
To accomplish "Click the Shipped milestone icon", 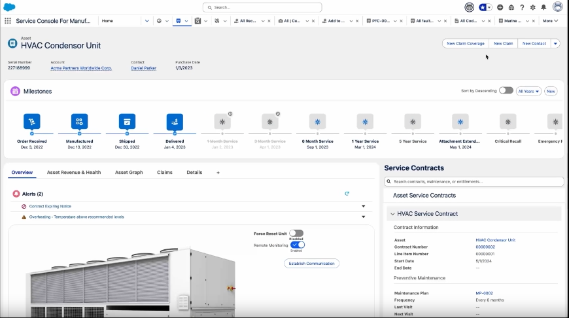I will point(127,122).
